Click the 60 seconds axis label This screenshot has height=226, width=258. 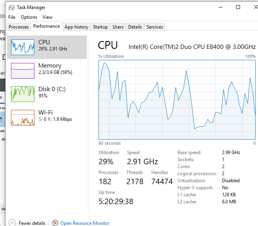(x=109, y=143)
